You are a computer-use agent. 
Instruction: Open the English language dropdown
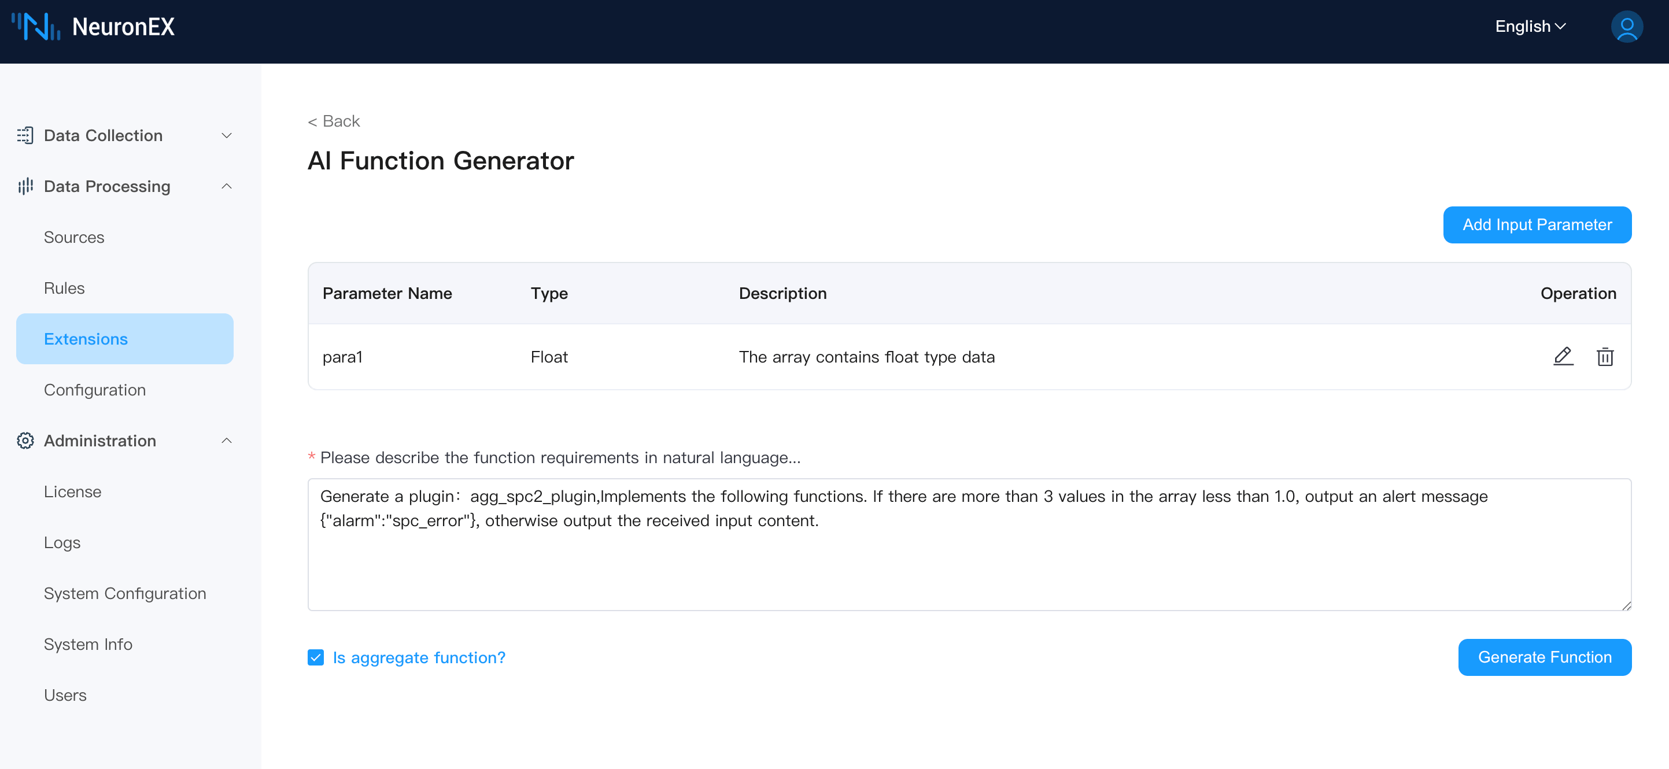coord(1530,27)
